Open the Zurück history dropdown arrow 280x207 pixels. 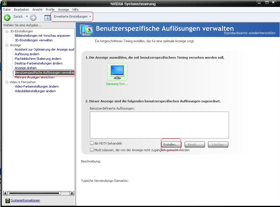[x=27, y=16]
